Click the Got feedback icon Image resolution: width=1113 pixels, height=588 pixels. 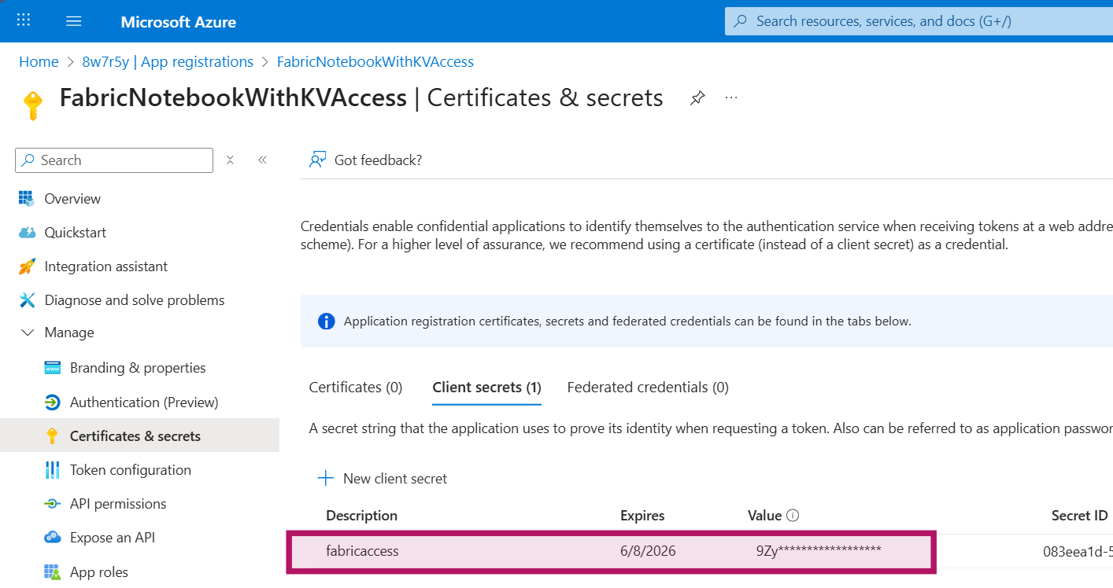[x=318, y=160]
